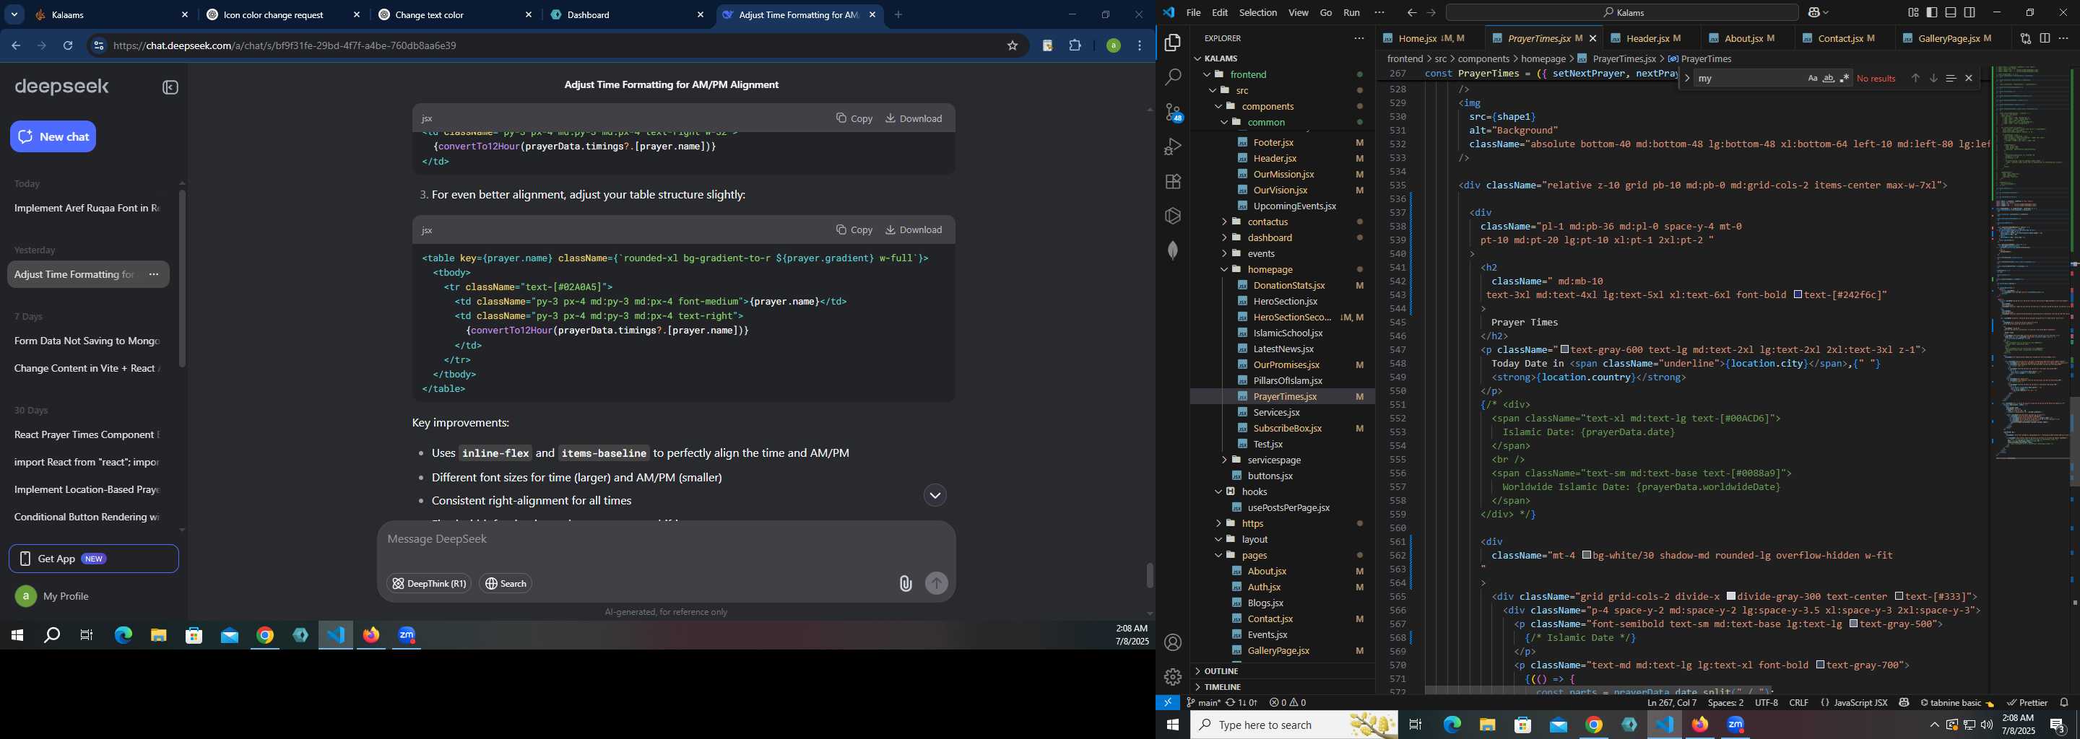This screenshot has height=739, width=2080.
Task: Open Accounts icon in VS Code activity bar
Action: (1172, 643)
